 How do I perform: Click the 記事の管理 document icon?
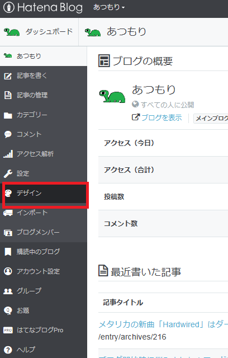(8, 95)
